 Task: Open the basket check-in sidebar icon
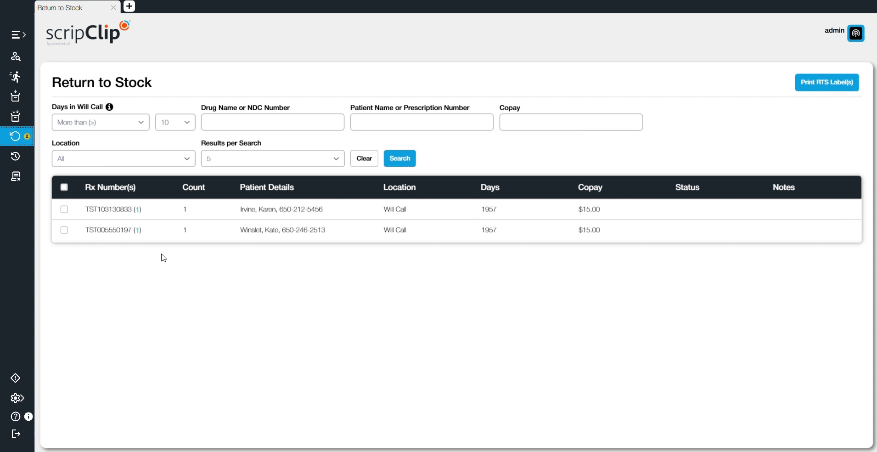click(16, 96)
